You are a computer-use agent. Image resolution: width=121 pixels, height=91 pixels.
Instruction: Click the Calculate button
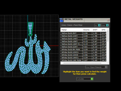pos(85,79)
